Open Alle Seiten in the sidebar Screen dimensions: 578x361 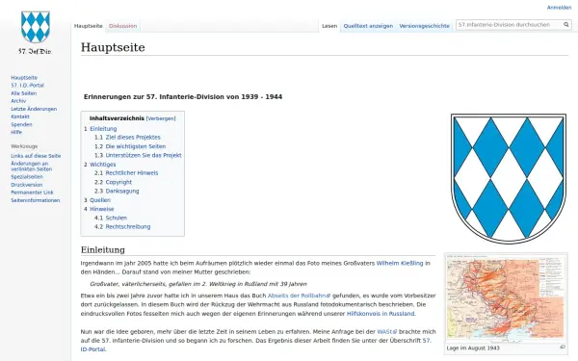(x=23, y=93)
